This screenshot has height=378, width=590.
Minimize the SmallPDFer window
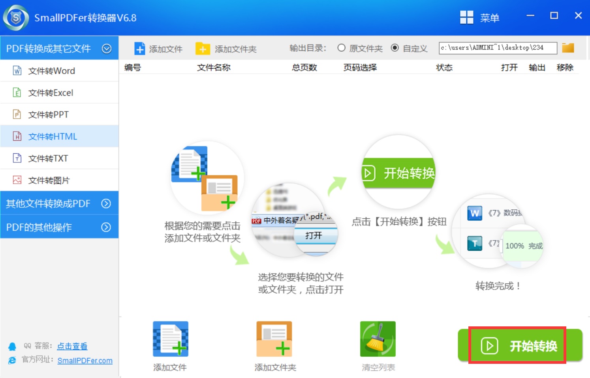[x=530, y=16]
